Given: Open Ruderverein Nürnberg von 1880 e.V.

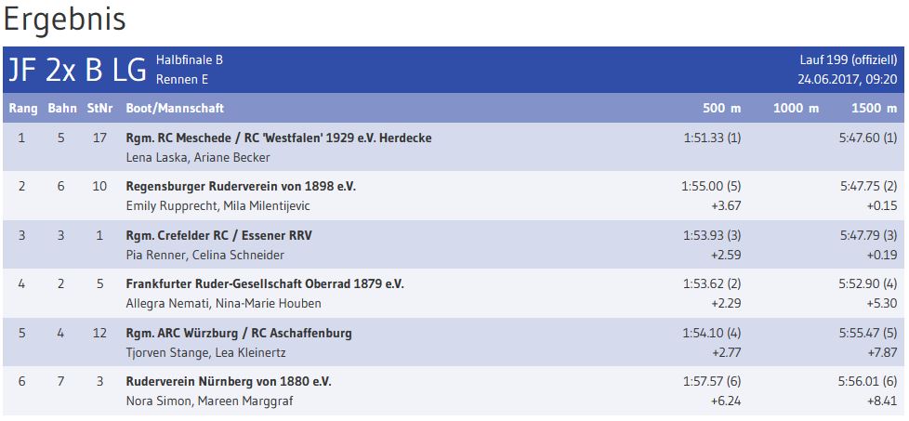Looking at the screenshot, I should pos(229,381).
